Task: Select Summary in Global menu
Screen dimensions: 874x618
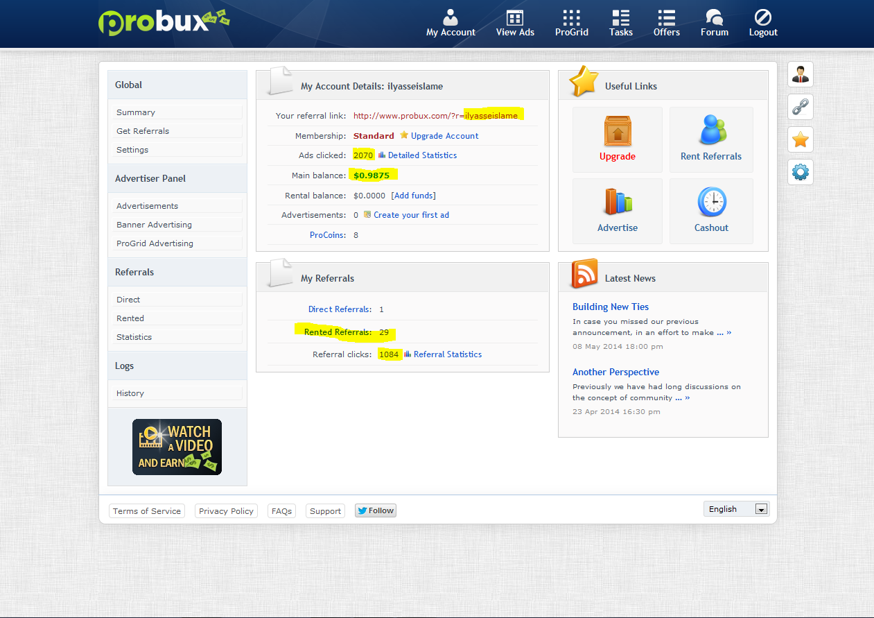Action: click(x=177, y=112)
